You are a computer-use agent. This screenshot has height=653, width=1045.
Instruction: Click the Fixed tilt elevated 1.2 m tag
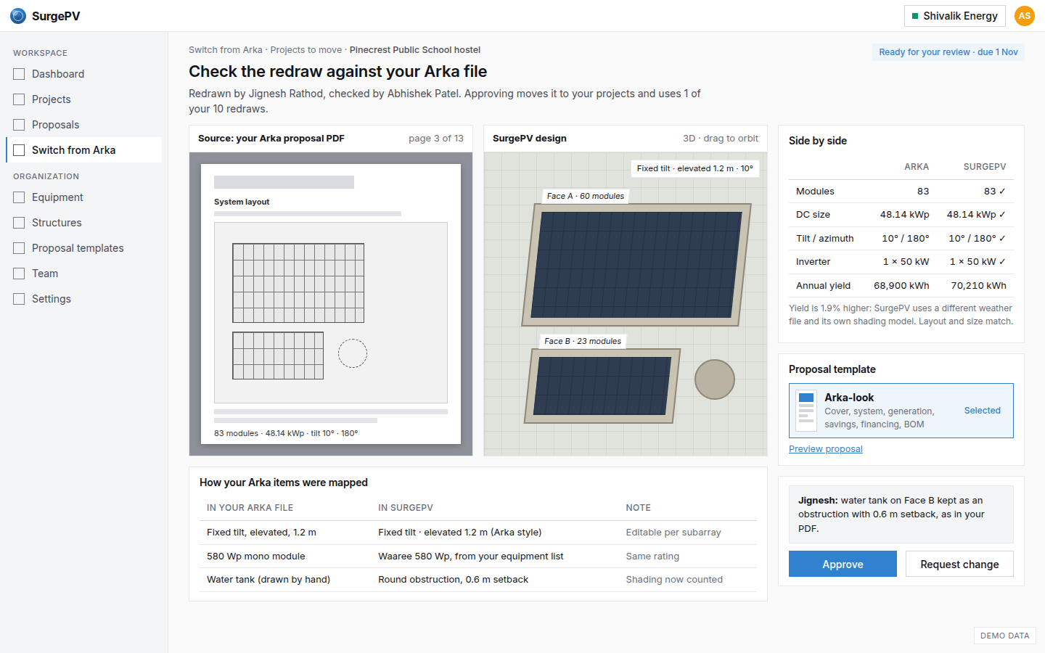[x=695, y=168]
